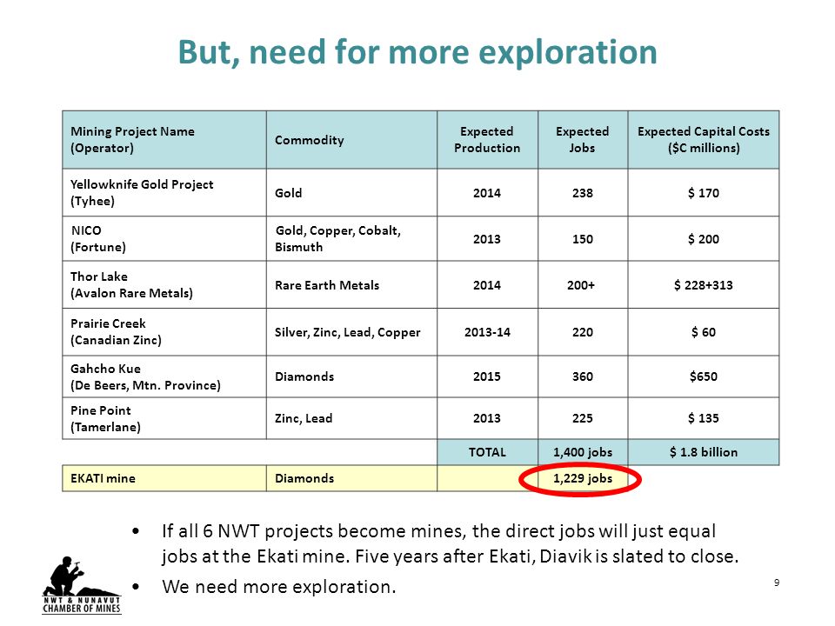Click the '1,229 jobs' EKATI mine value
Viewport: 835px width, 626px height.
[x=583, y=478]
